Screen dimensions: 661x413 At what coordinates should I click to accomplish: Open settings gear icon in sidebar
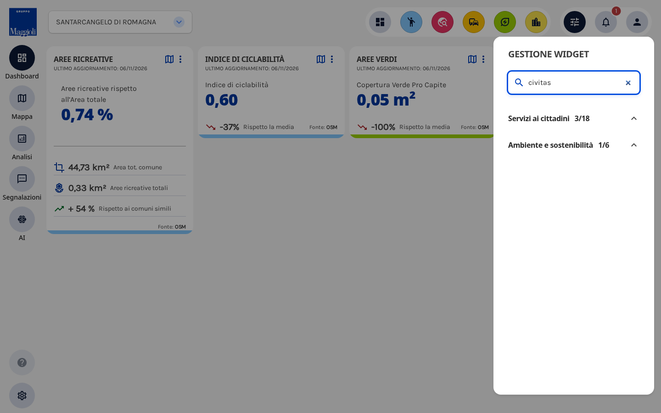(22, 396)
